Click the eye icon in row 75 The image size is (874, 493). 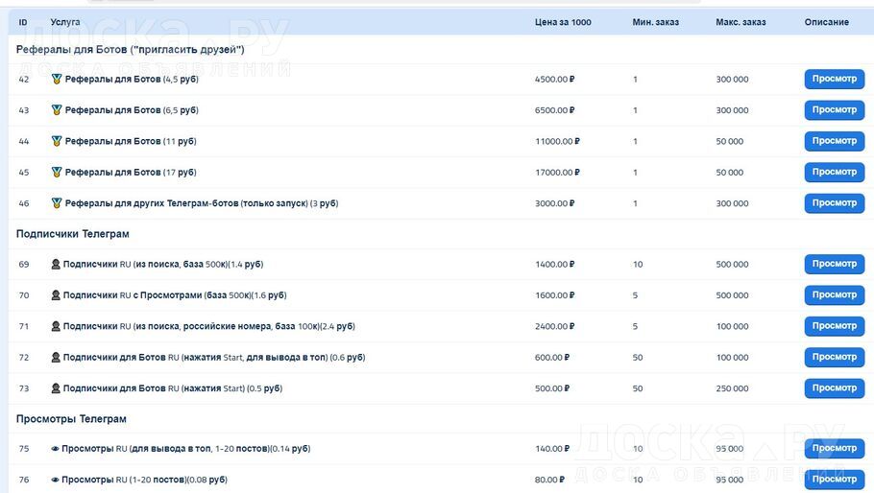click(55, 449)
